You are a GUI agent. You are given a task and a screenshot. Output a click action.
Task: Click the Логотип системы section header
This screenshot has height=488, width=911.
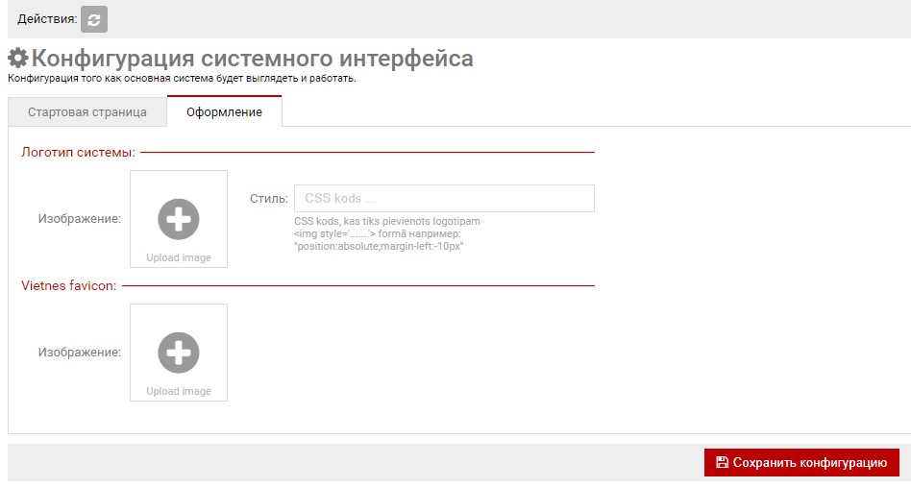point(78,152)
